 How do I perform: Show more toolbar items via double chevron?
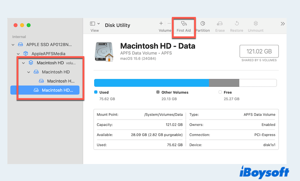pos(283,24)
